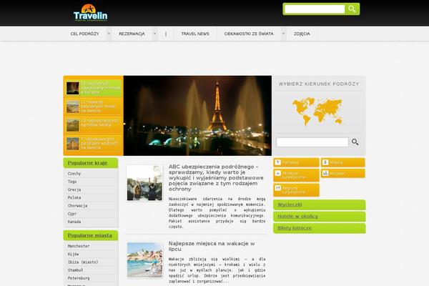Click the magnifier icon below the world map
Viewport: 429px width, 286px height.
point(355,142)
